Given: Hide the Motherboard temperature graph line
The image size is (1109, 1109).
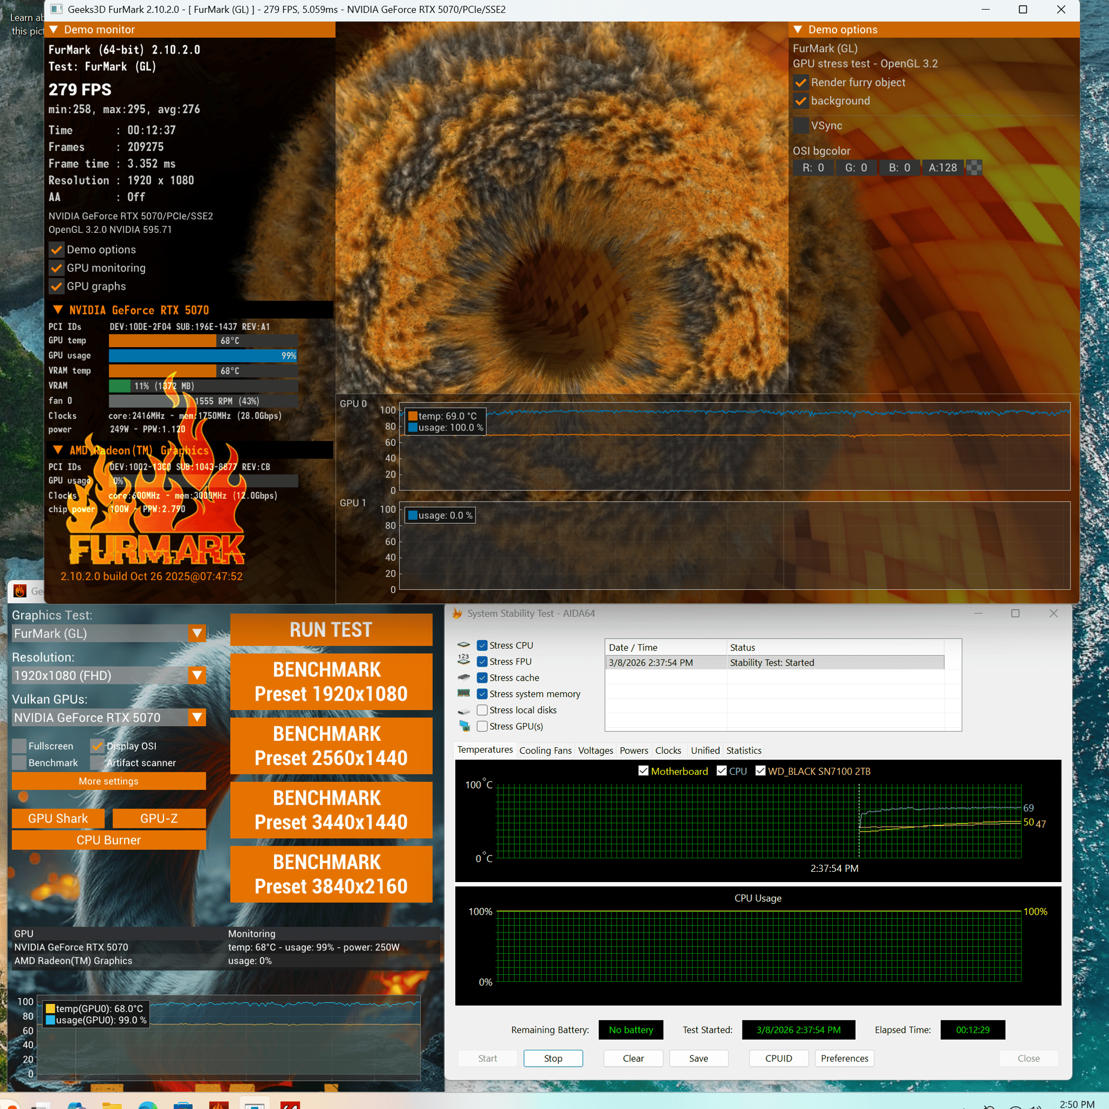Looking at the screenshot, I should coord(643,771).
